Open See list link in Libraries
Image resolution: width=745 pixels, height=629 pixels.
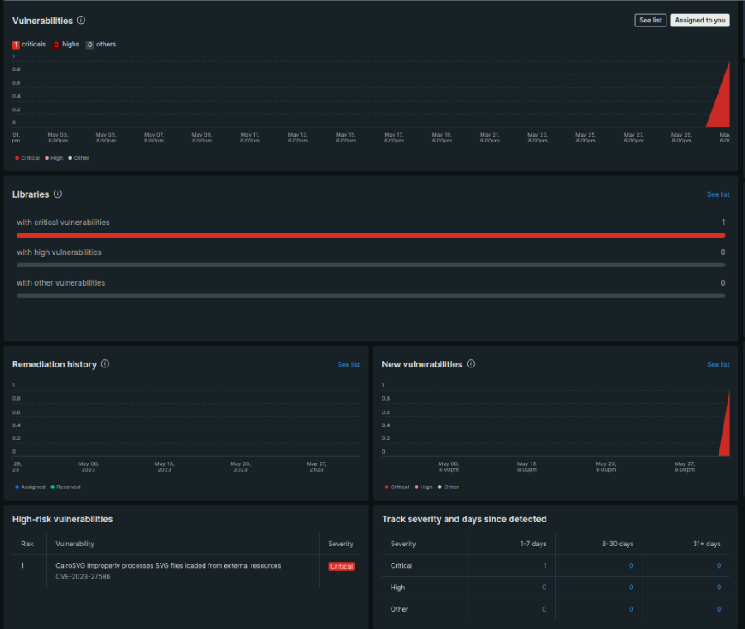tap(718, 194)
